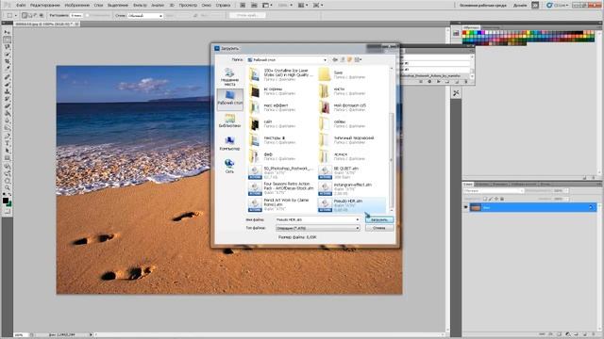
Task: Select the Horizontal Type tool
Action: tap(7, 143)
